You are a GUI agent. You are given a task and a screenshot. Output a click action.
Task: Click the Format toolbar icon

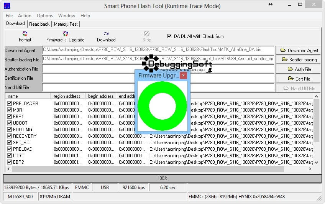(25, 34)
